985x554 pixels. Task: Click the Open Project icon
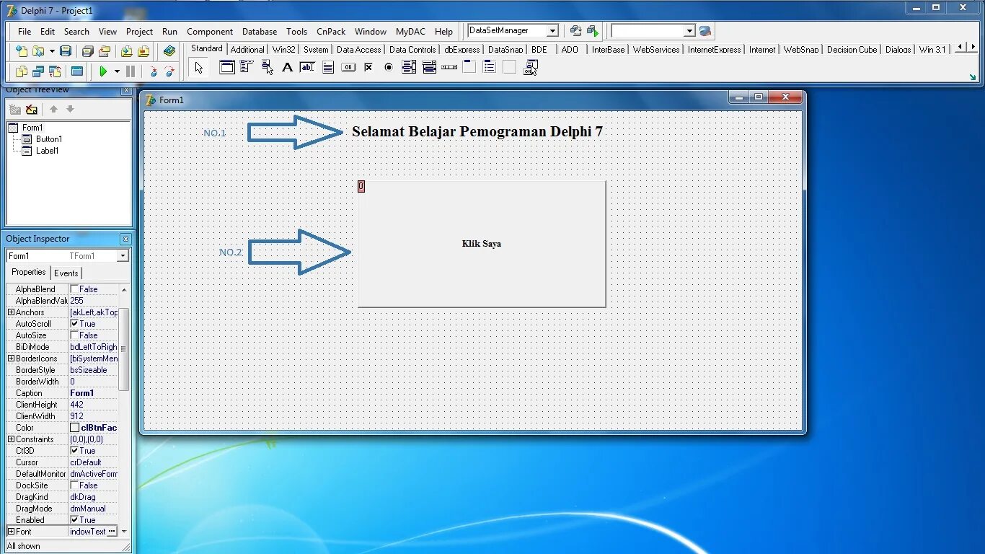(x=105, y=51)
